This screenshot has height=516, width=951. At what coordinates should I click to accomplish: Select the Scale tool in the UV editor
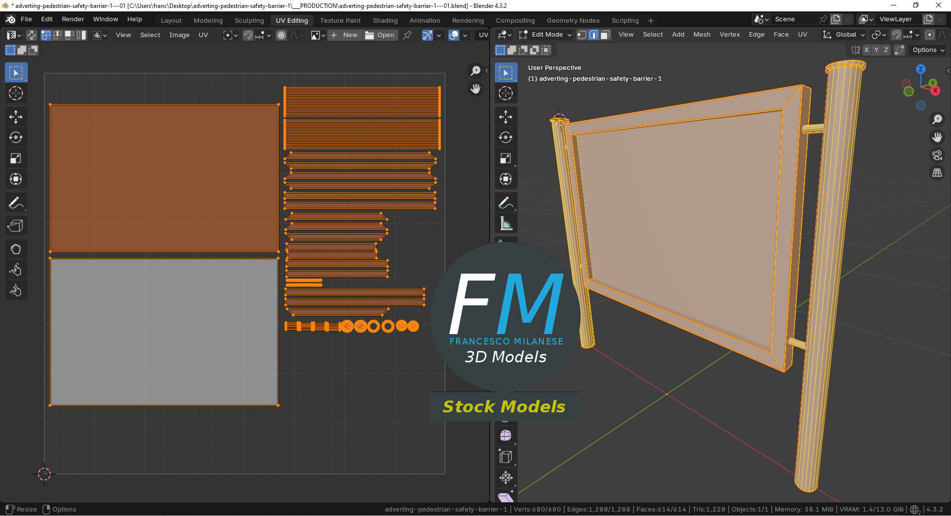point(16,158)
